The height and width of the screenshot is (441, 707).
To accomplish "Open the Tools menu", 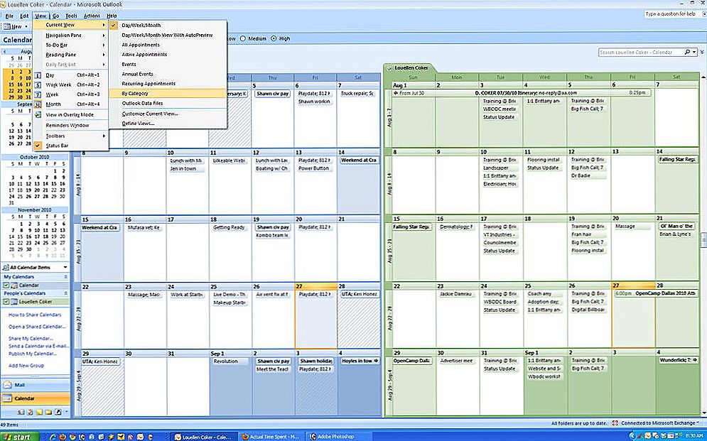I will tap(71, 16).
